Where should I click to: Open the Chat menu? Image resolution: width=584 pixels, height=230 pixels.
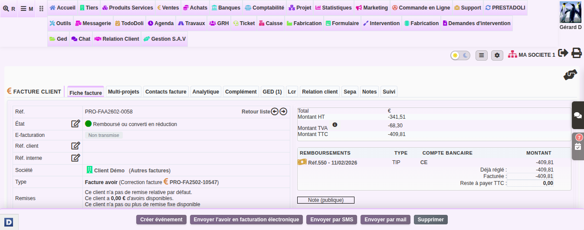coord(81,39)
